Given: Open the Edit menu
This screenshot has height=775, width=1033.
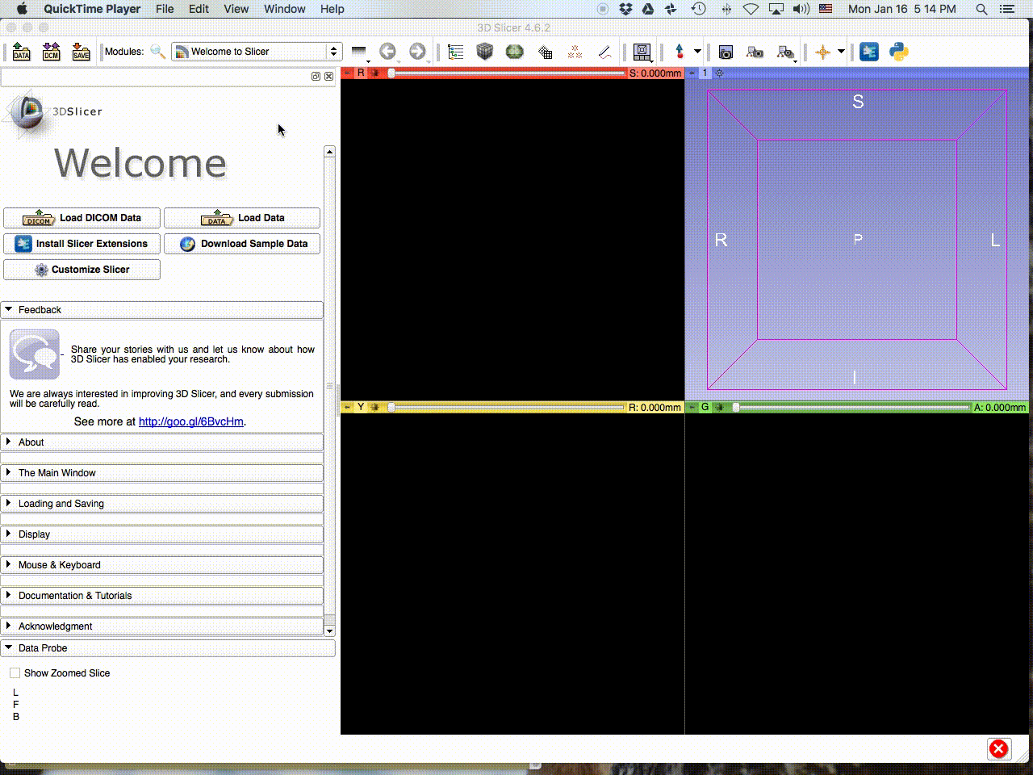Looking at the screenshot, I should click(199, 9).
